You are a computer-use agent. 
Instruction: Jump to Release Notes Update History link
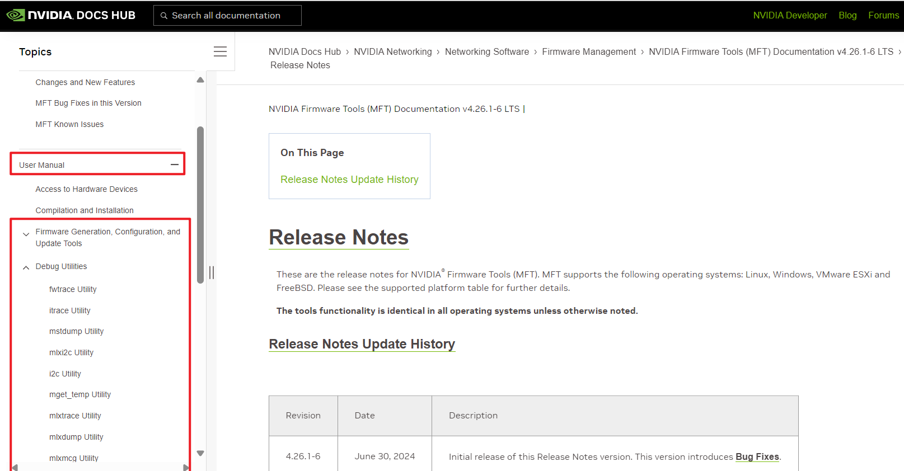point(349,180)
